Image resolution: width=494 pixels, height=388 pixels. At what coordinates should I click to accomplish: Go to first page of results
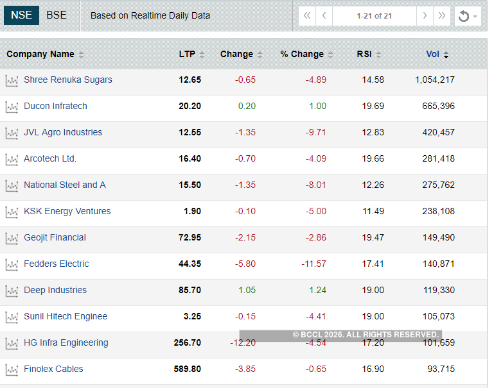click(307, 16)
